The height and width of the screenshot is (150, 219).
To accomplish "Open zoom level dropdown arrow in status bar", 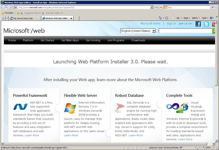I will [214, 148].
